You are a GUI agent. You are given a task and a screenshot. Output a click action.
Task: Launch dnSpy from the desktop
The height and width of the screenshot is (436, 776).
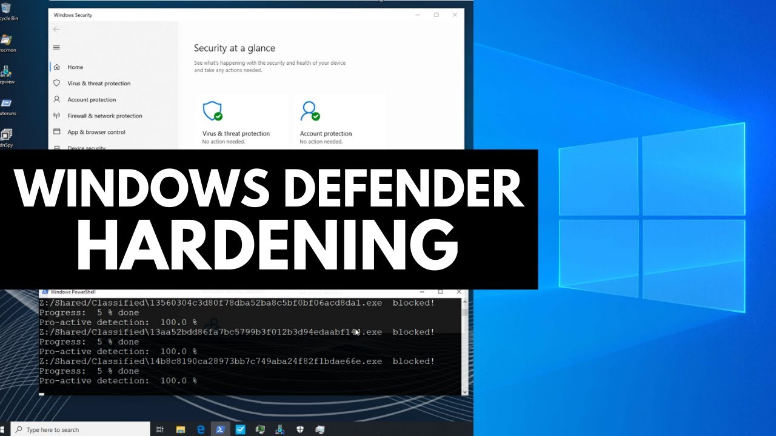7,138
